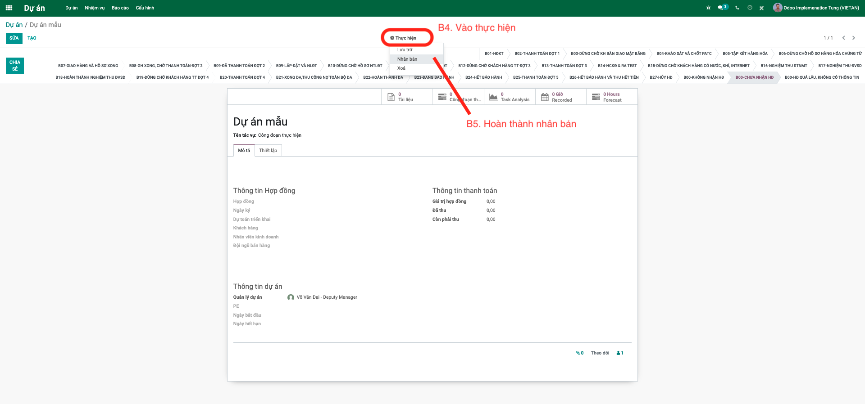Click the Tài liệu document icon
Screen dimensions: 865x404
391,97
